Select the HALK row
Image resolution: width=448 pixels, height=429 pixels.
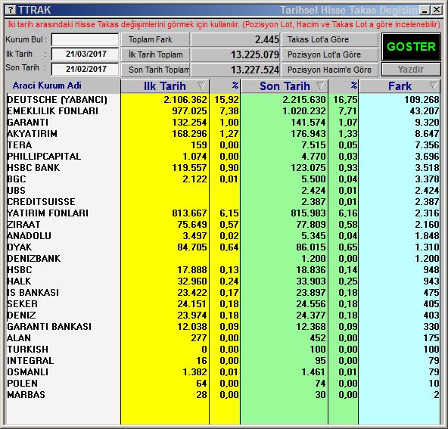point(222,281)
